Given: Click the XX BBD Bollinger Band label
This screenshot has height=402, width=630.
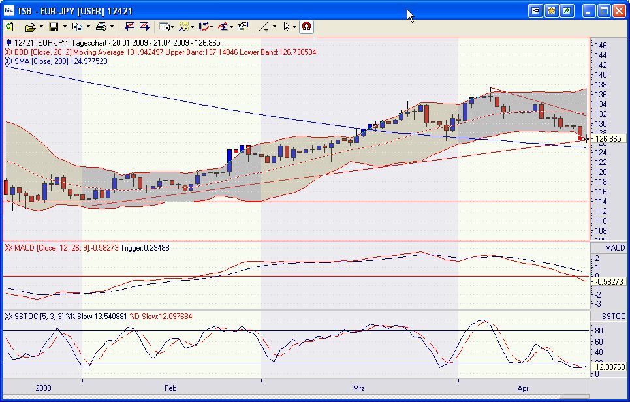Looking at the screenshot, I should [x=65, y=50].
